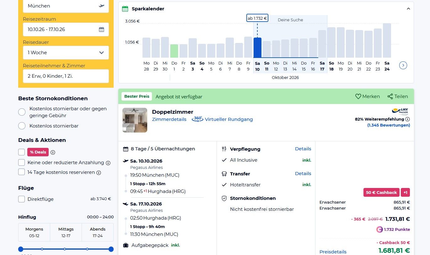This screenshot has width=430, height=255.
Task: Click the 50 € Cashback badge
Action: click(381, 192)
